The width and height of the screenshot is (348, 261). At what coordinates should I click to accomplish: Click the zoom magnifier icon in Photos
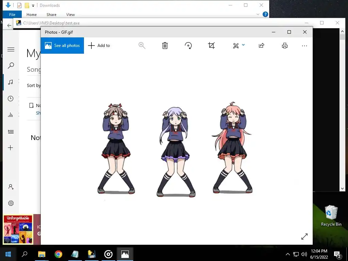(142, 46)
